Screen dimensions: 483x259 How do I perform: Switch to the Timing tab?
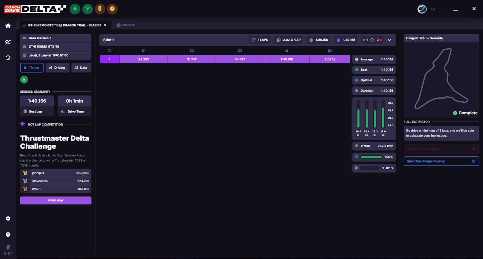[32, 68]
